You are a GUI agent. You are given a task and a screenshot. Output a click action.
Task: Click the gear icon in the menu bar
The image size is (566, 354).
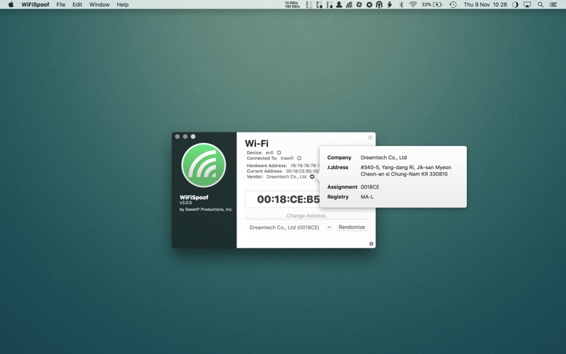pyautogui.click(x=369, y=5)
